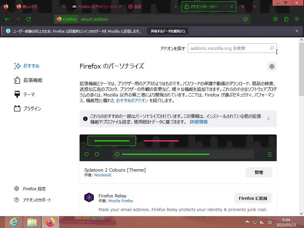Go back with the browser back arrow
304x228 pixels.
click(x=7, y=19)
